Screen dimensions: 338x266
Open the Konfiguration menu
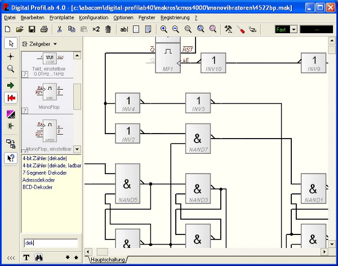click(94, 17)
